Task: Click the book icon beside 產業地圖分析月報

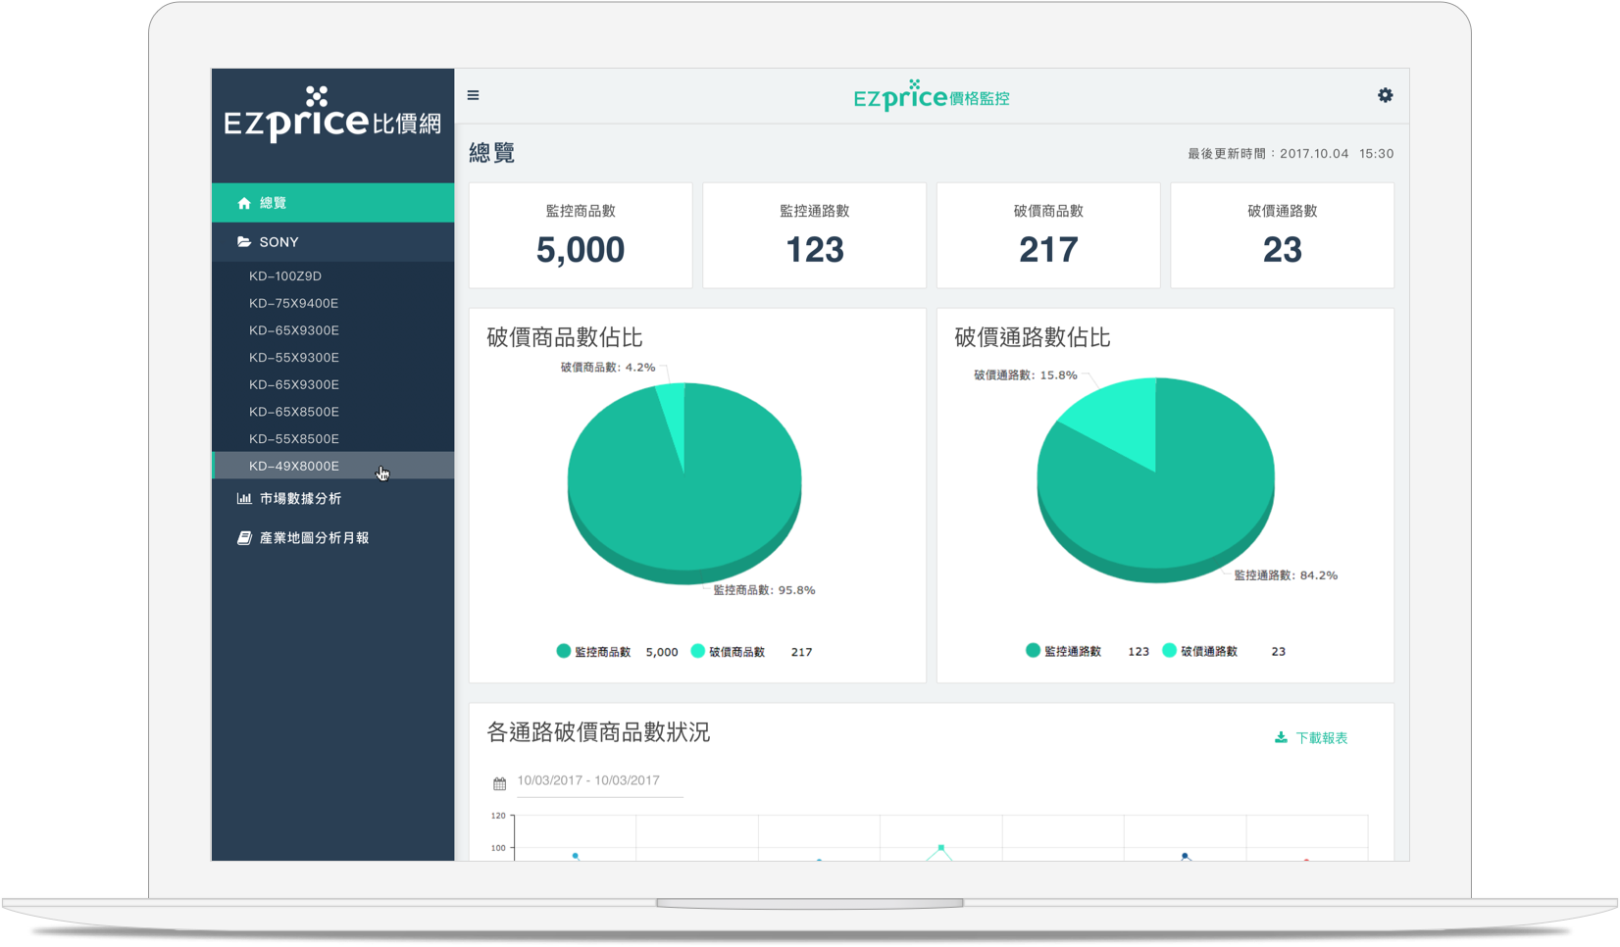Action: tap(244, 538)
